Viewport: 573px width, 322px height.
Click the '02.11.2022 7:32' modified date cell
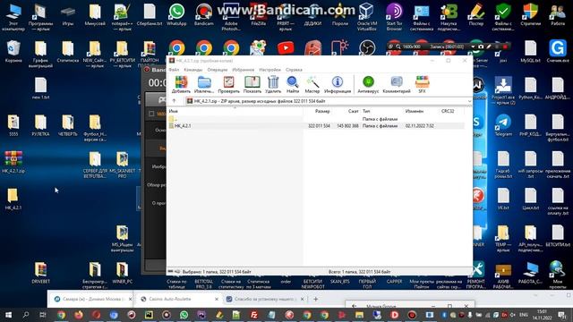pyautogui.click(x=420, y=125)
